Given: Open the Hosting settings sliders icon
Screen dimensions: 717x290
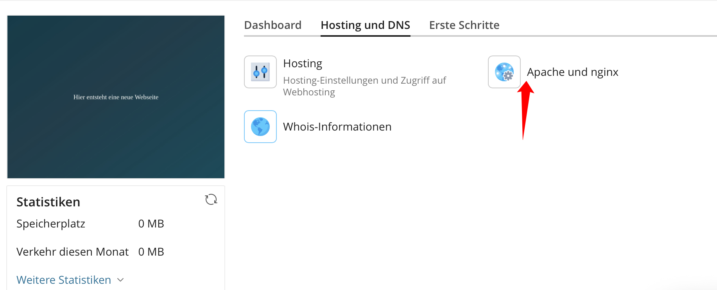Looking at the screenshot, I should [x=260, y=72].
